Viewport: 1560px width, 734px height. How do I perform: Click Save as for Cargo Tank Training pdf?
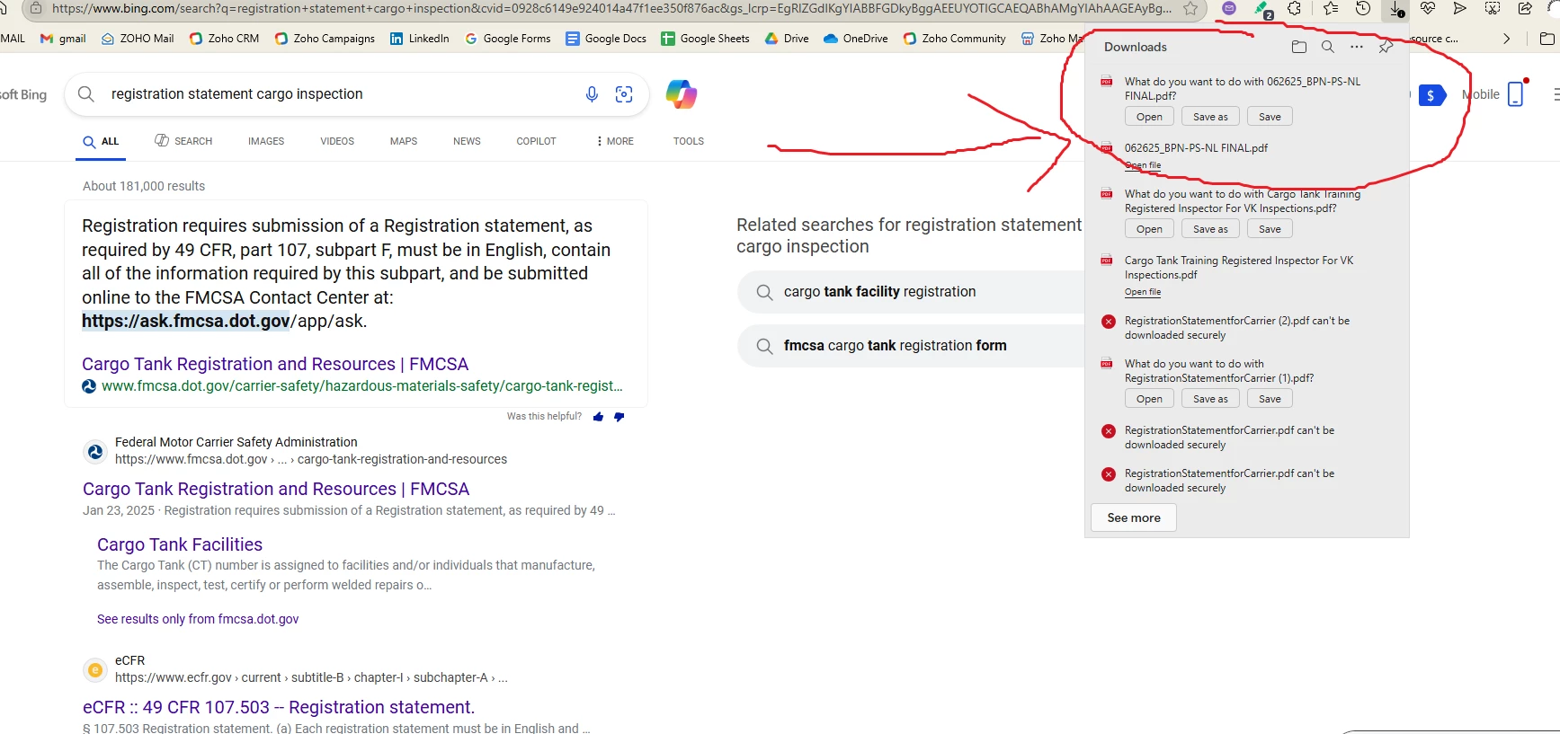pos(1210,229)
